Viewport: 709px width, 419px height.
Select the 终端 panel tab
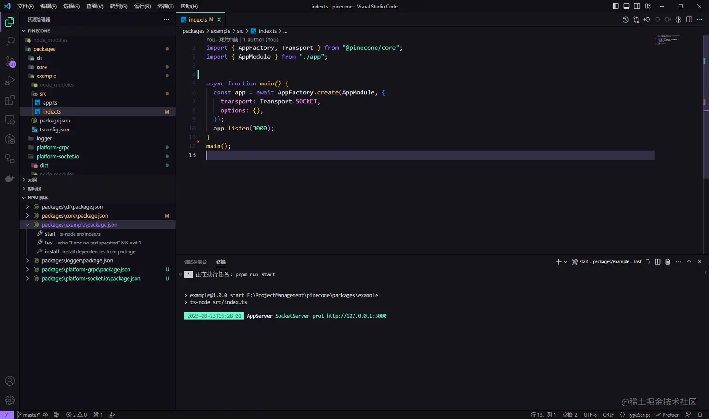click(220, 262)
